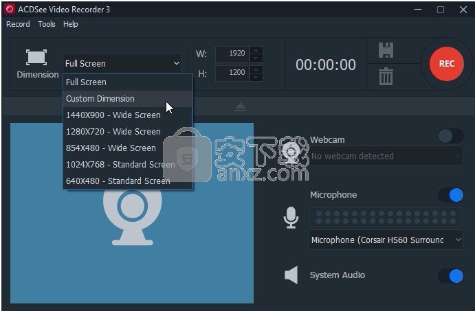This screenshot has width=475, height=311.
Task: Choose 854X480 - Wide Screen option
Action: tap(128, 148)
